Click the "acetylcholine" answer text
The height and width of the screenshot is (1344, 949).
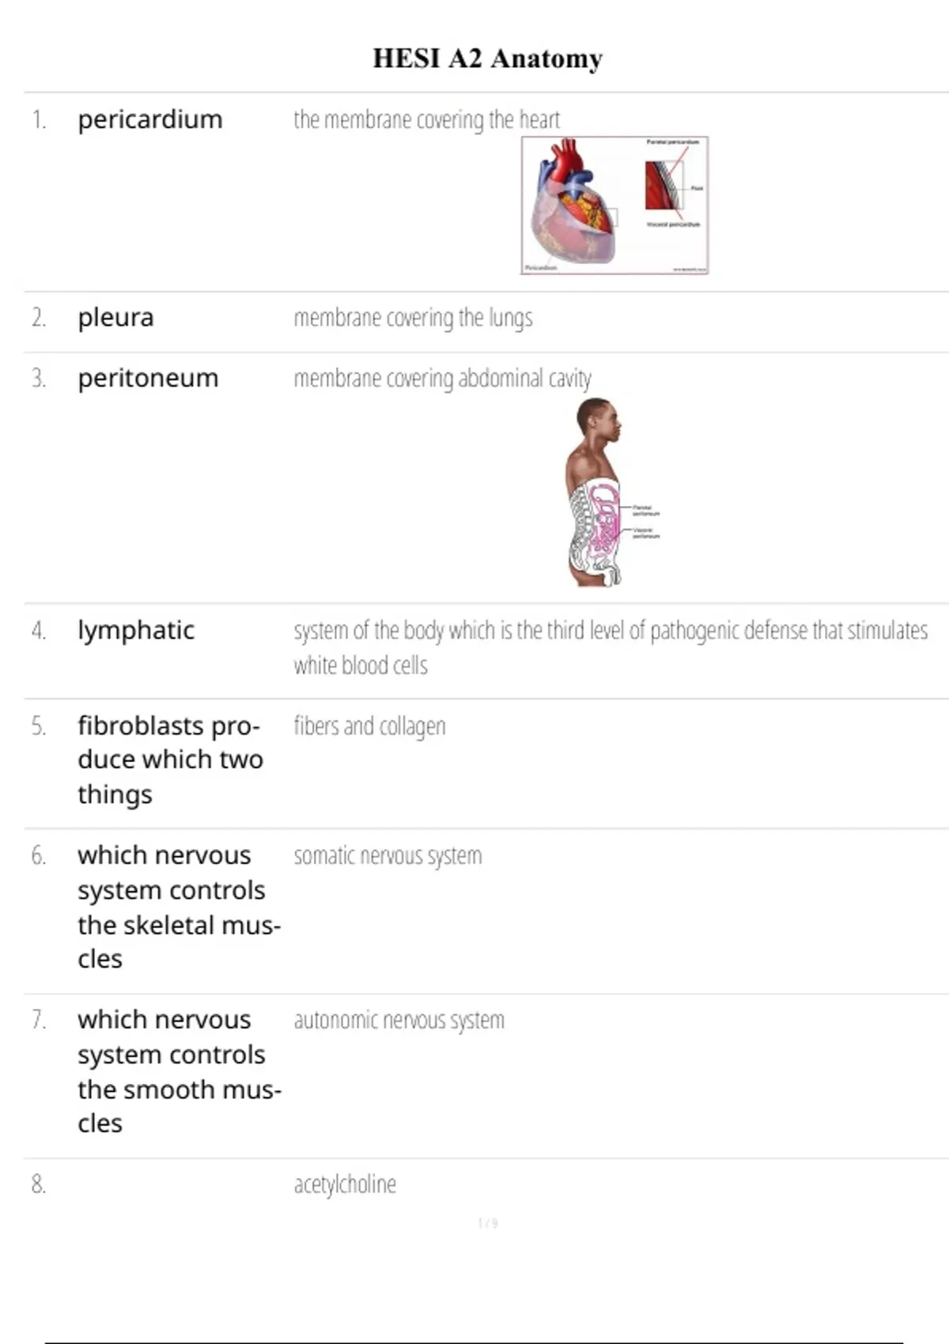coord(345,1184)
